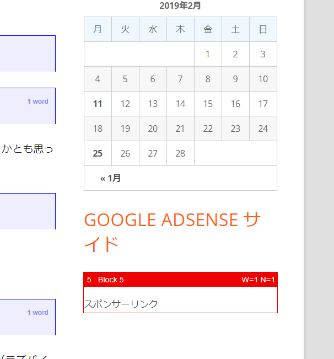Click calendar date 3
The height and width of the screenshot is (359, 334).
[263, 54]
